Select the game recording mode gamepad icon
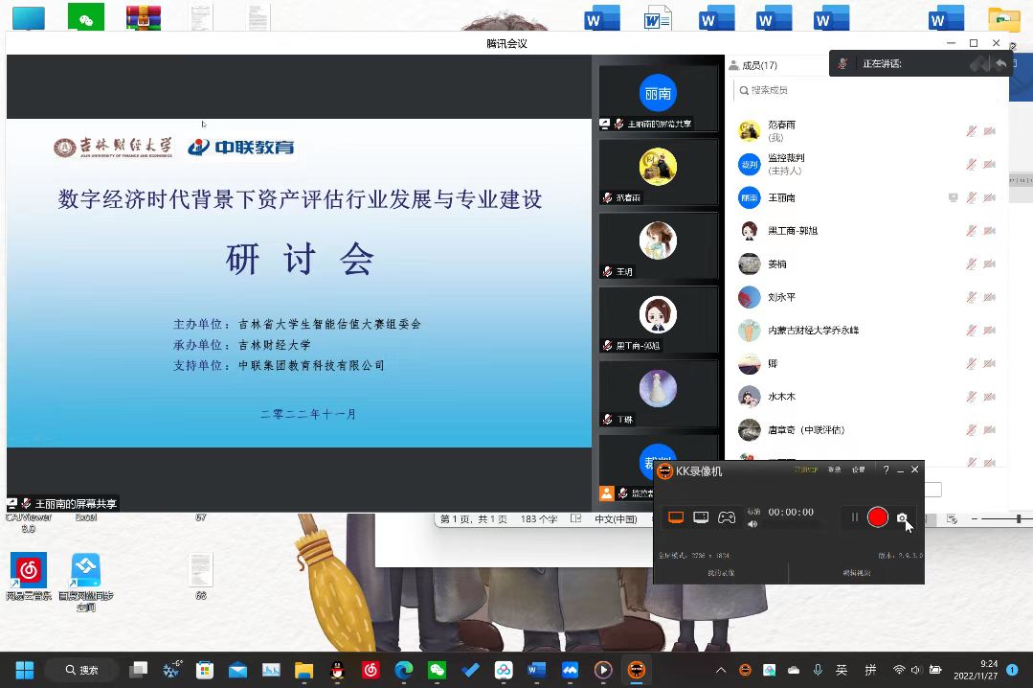 click(x=727, y=517)
